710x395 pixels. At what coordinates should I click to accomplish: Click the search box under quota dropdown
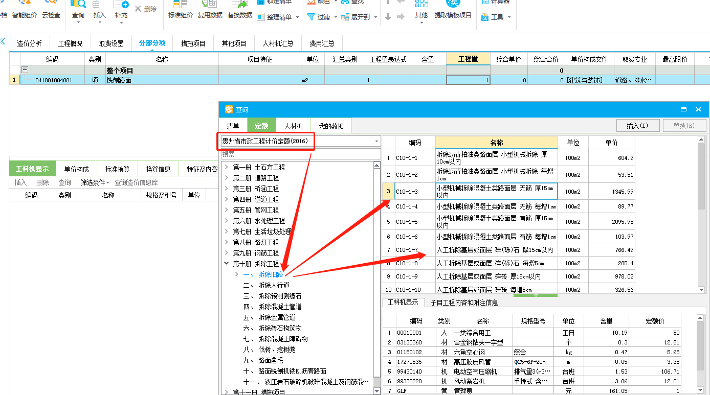301,153
